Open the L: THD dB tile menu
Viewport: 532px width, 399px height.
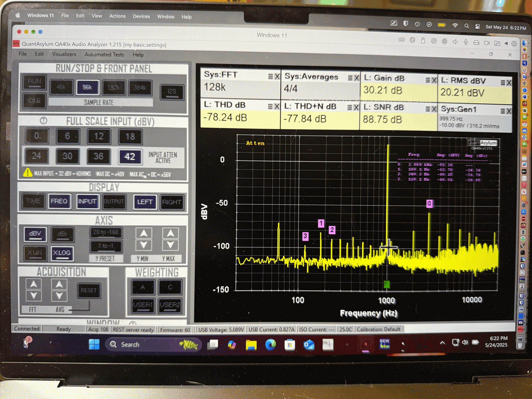[270, 106]
